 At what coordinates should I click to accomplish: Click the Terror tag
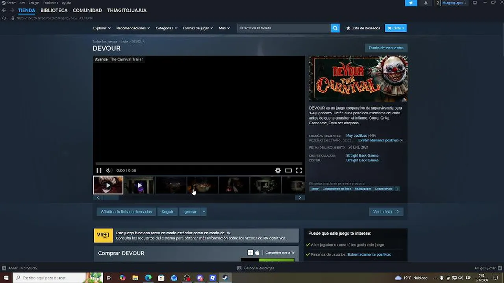pyautogui.click(x=315, y=189)
